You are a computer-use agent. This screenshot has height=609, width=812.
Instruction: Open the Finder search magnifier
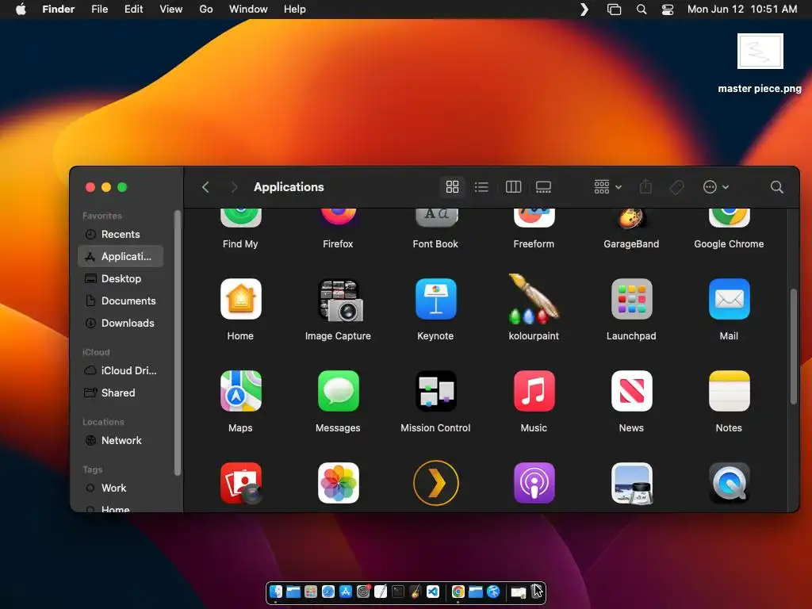coord(776,187)
